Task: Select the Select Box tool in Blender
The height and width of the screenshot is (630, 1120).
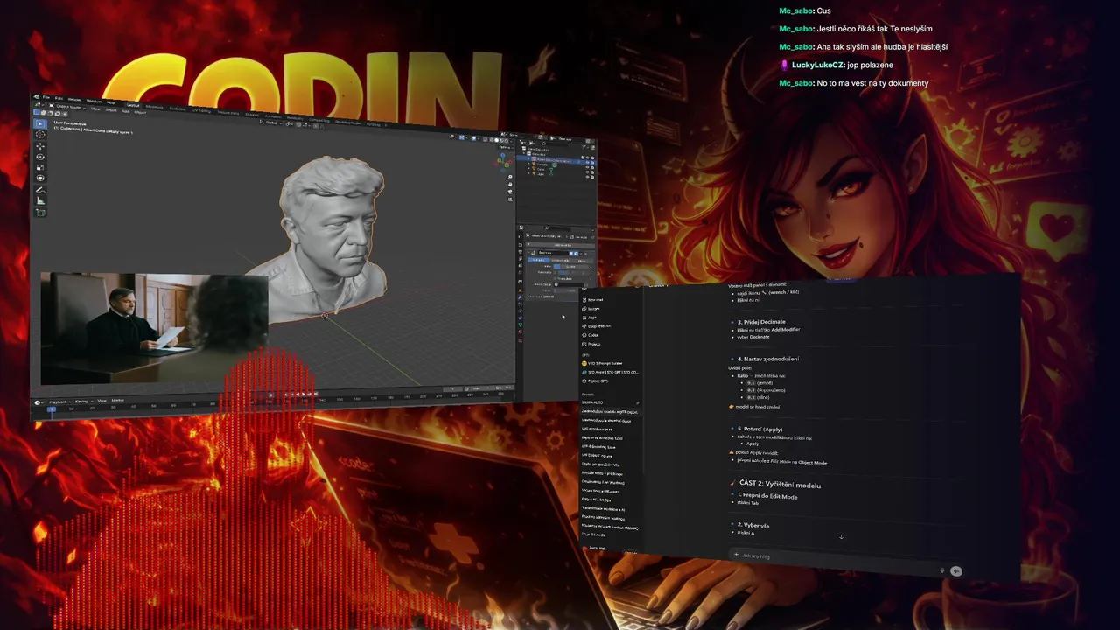Action: click(40, 123)
